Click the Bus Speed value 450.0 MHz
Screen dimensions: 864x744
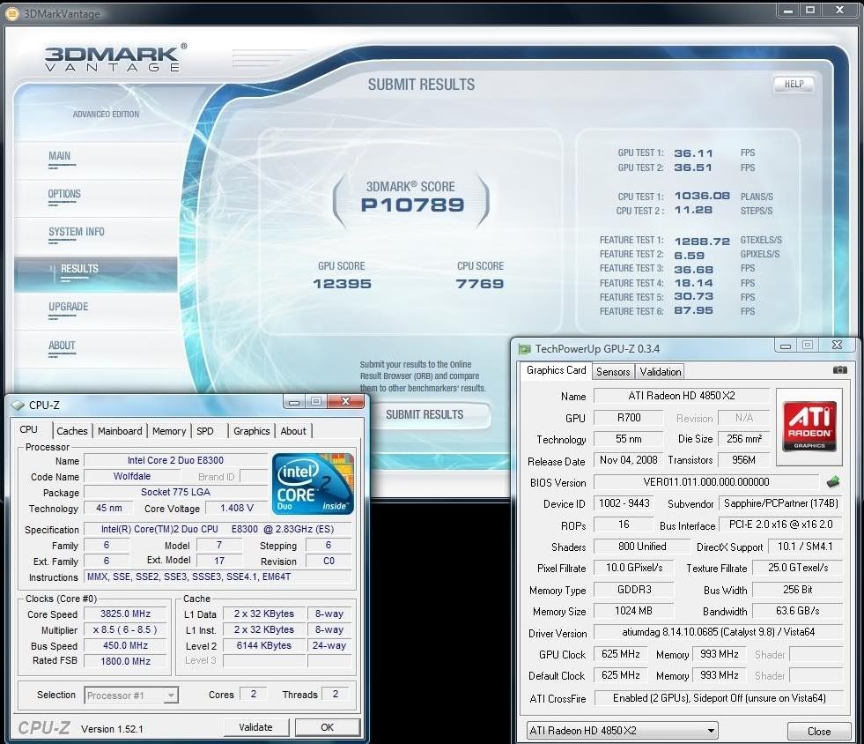[126, 645]
